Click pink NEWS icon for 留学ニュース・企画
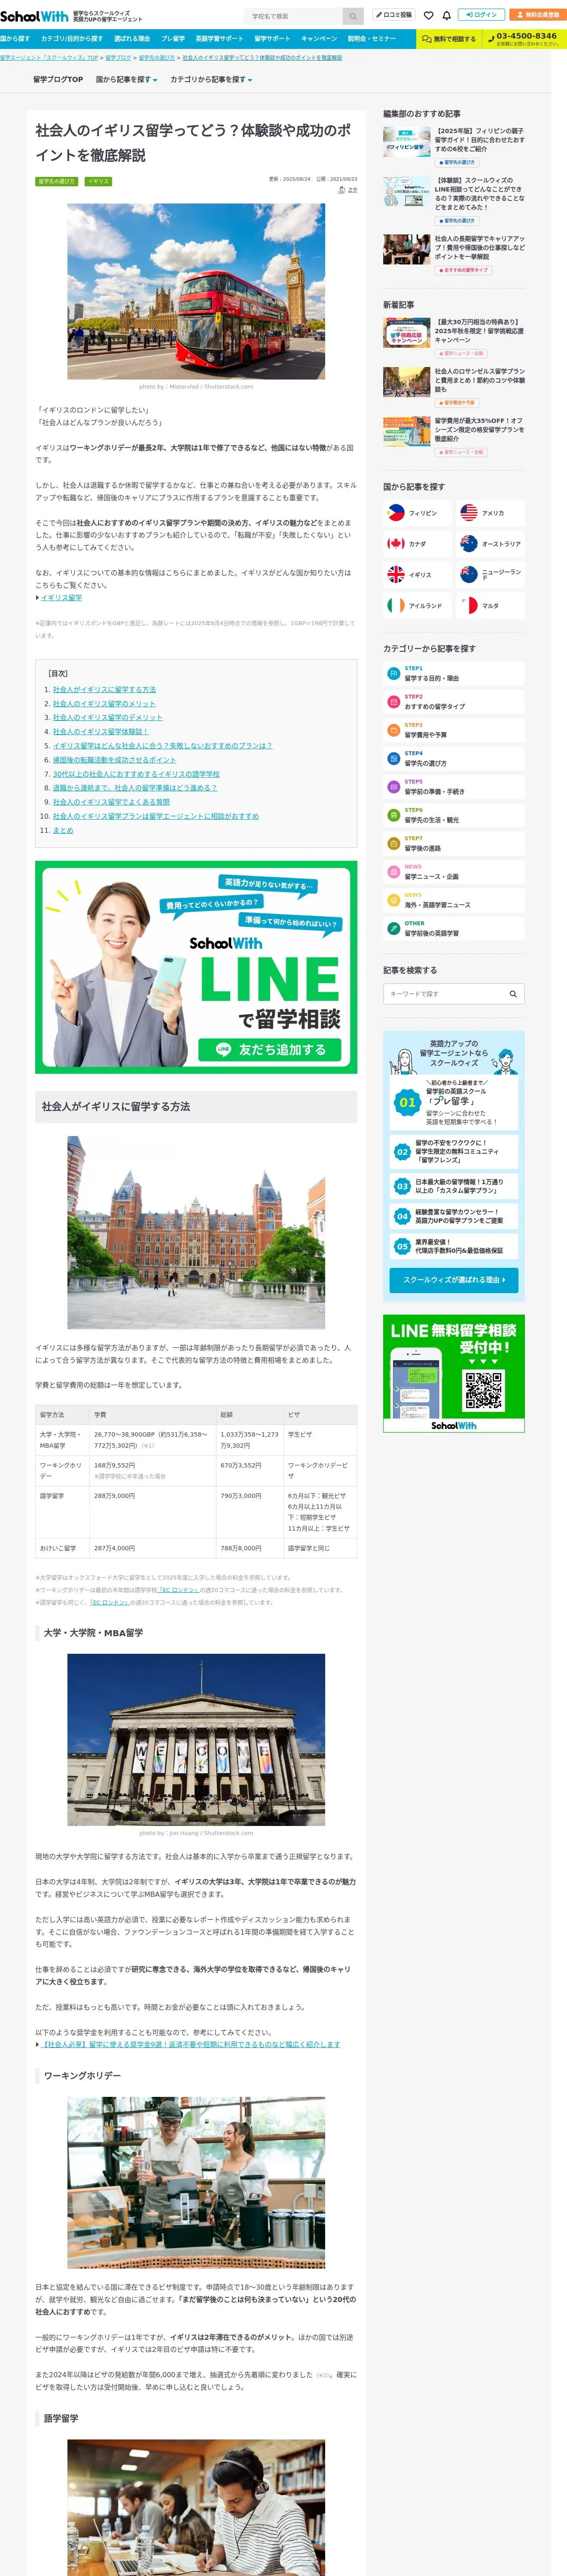 394,872
